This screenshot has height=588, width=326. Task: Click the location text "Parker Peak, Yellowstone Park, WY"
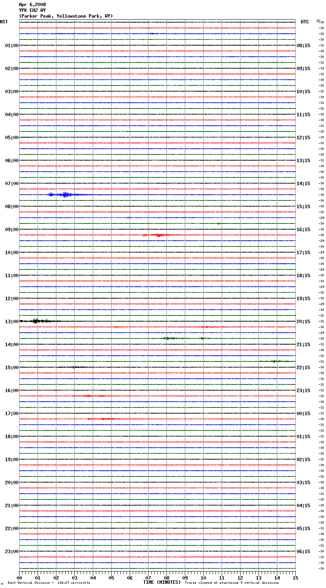click(66, 16)
